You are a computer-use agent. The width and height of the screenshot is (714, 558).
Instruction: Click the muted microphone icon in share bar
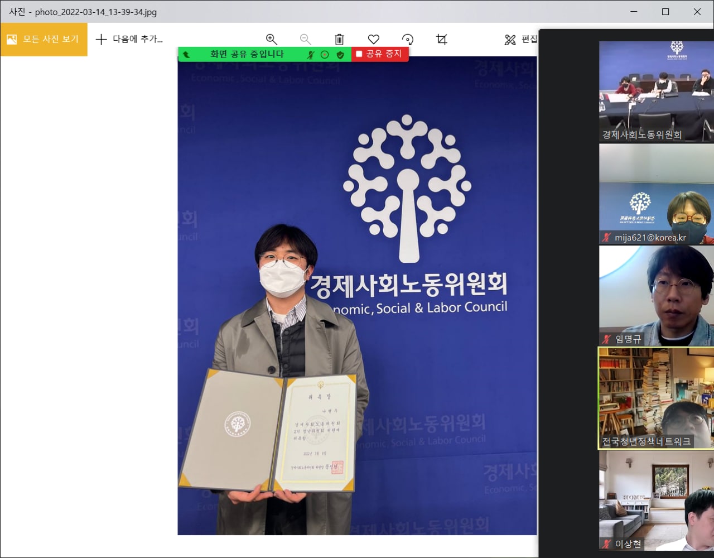(311, 55)
